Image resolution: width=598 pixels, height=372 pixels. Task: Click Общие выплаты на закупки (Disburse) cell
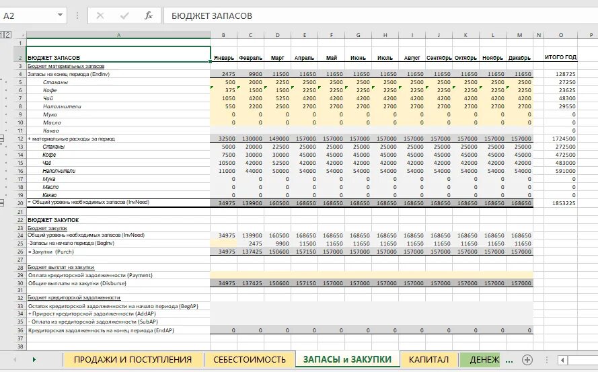pyautogui.click(x=118, y=283)
